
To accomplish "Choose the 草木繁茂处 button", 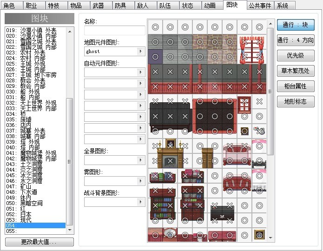I will (296, 71).
